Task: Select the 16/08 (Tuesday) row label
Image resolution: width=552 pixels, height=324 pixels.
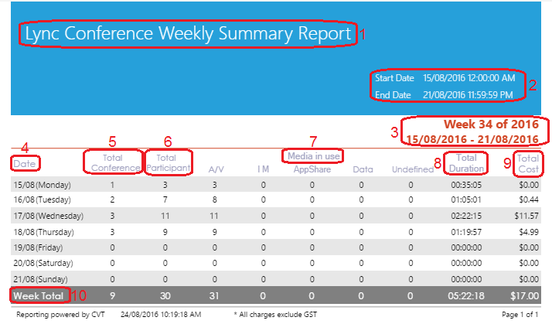Action: pyautogui.click(x=42, y=200)
